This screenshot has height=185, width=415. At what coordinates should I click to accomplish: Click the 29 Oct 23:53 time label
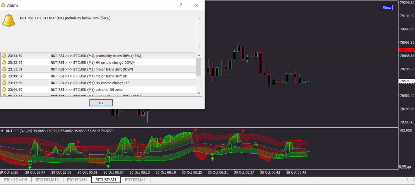click(x=62, y=172)
